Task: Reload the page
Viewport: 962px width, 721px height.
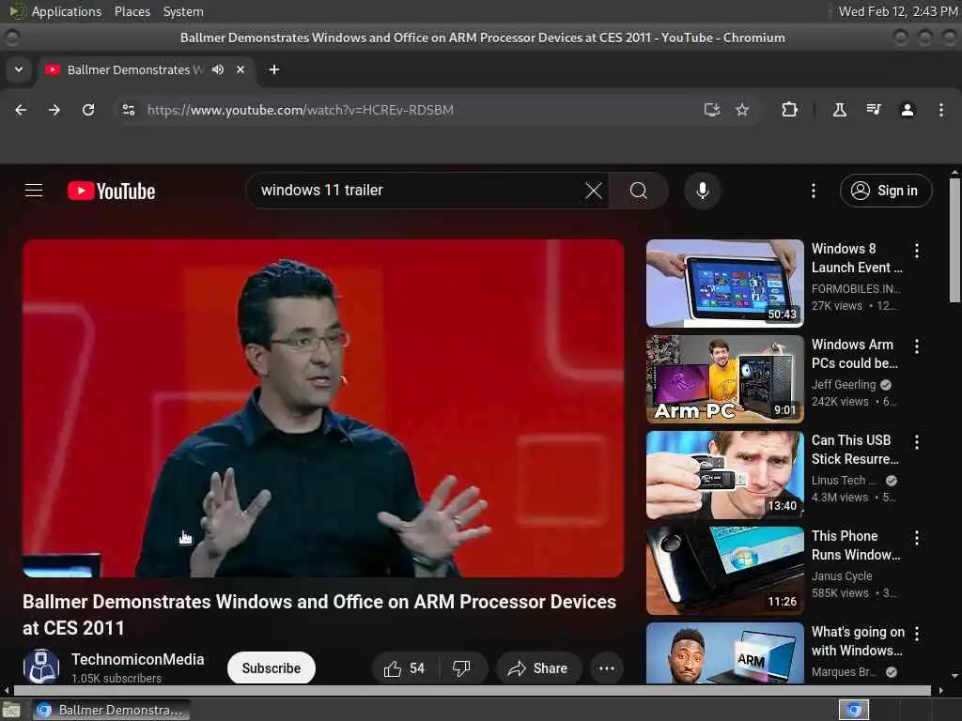Action: (88, 110)
